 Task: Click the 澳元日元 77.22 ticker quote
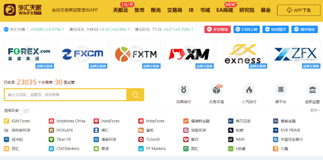164,29
